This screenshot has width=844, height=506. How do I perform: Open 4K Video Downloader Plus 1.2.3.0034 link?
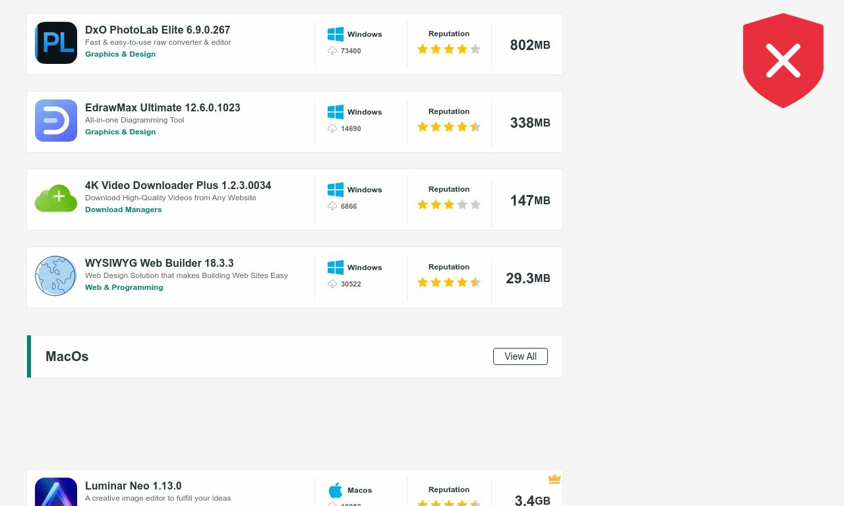178,185
